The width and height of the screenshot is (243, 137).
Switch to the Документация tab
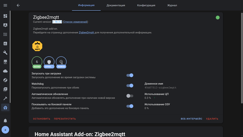[116, 5]
